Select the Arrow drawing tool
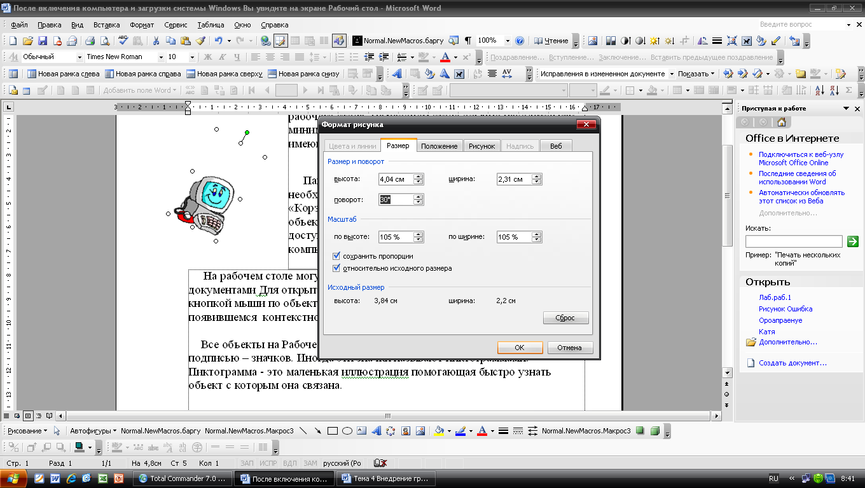Viewport: 865px width, 488px height. (317, 431)
